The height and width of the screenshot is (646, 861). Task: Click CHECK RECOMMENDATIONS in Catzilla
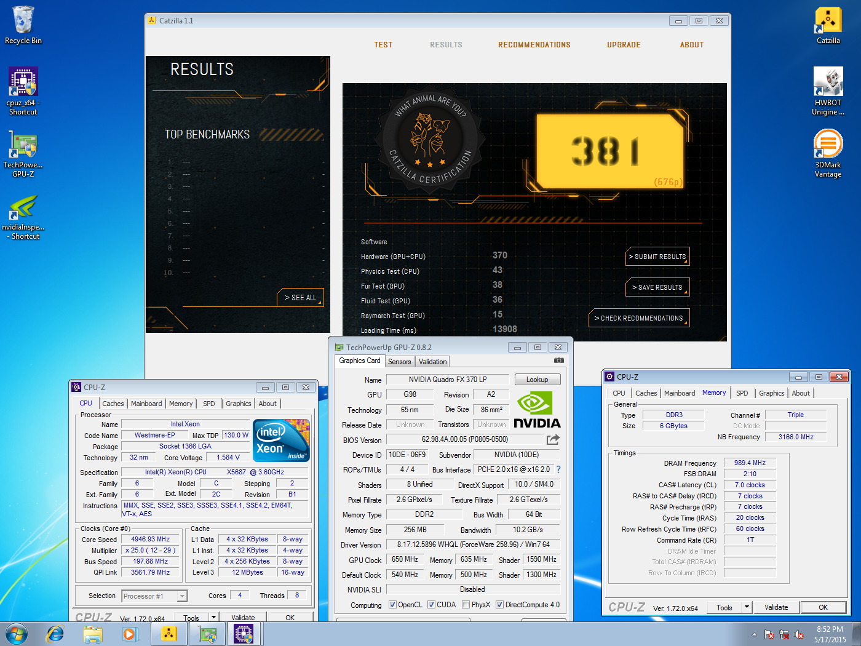pos(639,318)
